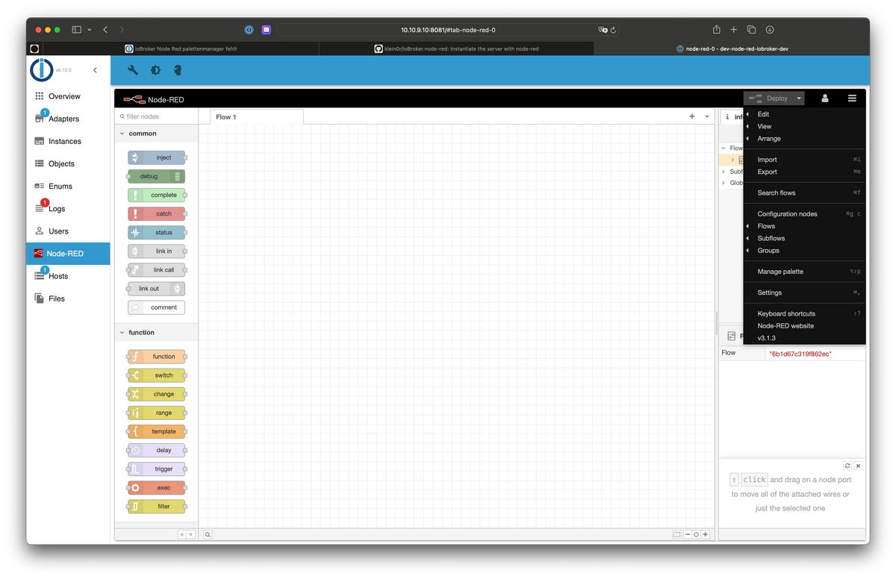Select the change node in palette
Screen dimensions: 896x579
156,394
